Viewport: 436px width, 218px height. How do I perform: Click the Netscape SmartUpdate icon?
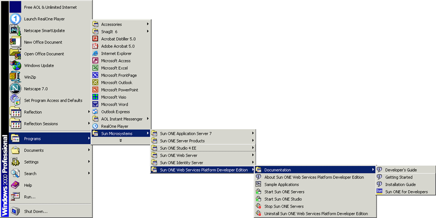[15, 31]
